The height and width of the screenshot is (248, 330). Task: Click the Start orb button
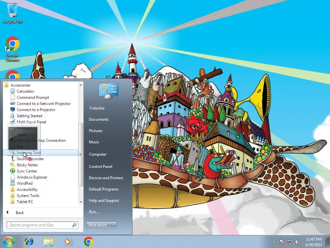pyautogui.click(x=9, y=242)
